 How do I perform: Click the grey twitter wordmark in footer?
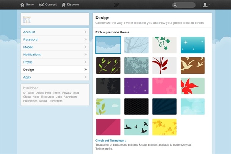(31, 88)
